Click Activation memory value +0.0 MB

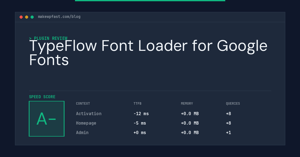coord(190,114)
